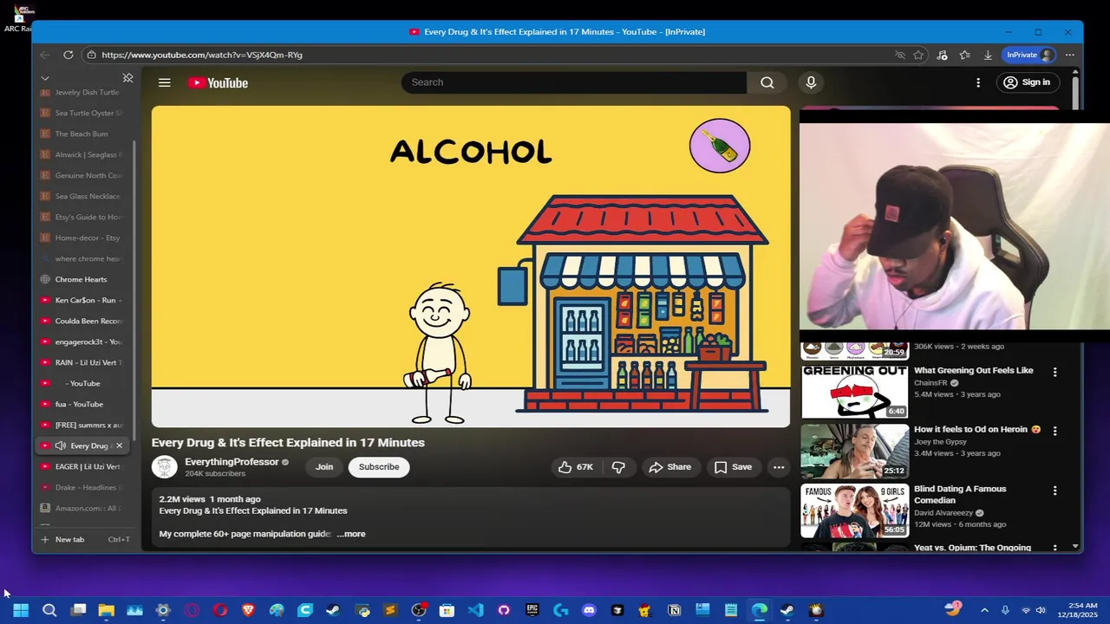
Task: Open options menu for Yeat vs. Opium video
Action: pos(1055,548)
